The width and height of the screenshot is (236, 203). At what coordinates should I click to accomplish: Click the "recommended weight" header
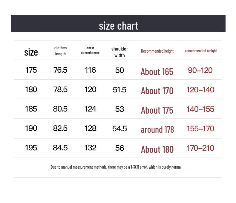[201, 51]
